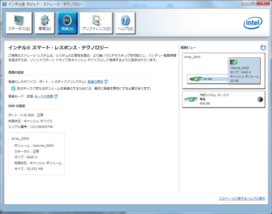Click the SSD の設定 heading

click(17, 106)
